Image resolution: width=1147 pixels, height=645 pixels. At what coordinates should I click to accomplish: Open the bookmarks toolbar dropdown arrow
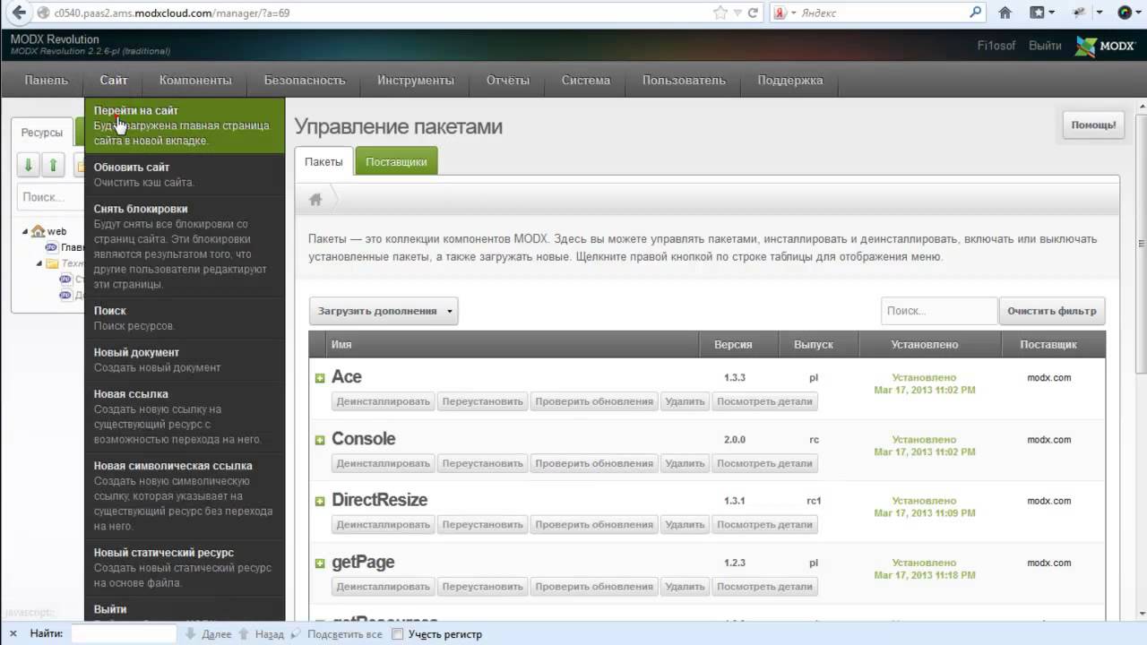click(1052, 13)
